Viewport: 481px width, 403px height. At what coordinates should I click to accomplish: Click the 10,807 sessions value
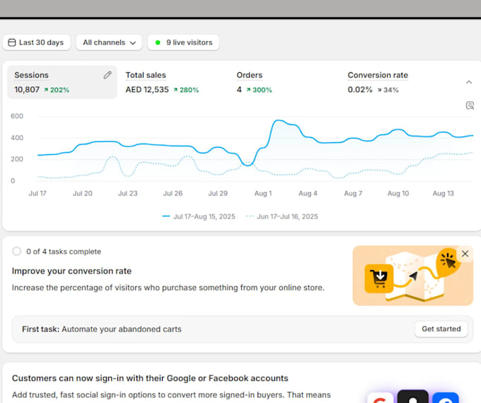27,90
